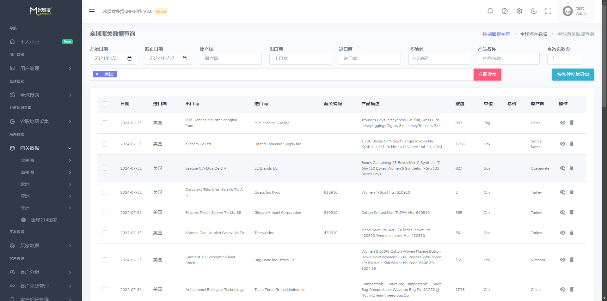Viewport: 607px width, 301px height.
Task: Check the Ekspres Tekstil row
Action: (105, 213)
